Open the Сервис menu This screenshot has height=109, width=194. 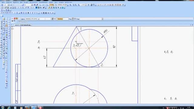point(51,2)
